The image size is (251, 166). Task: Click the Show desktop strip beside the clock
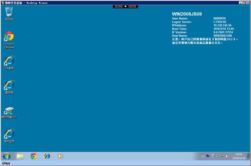point(248,156)
